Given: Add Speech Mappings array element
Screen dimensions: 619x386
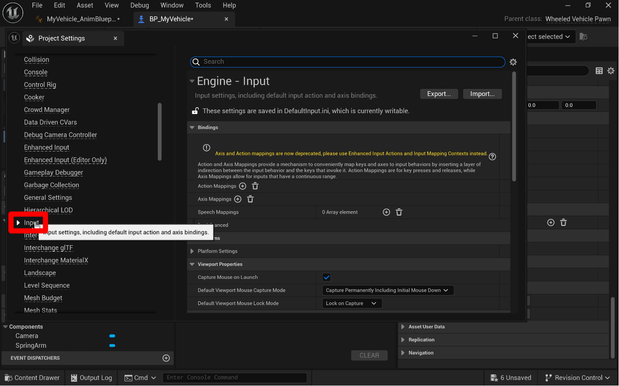Looking at the screenshot, I should (386, 212).
